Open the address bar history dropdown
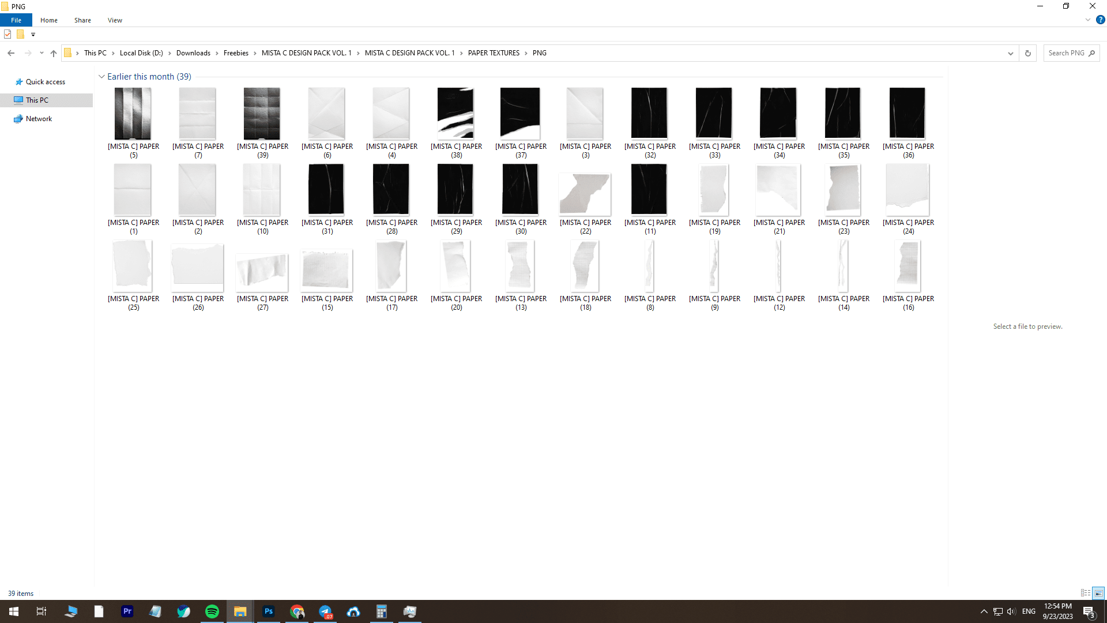 (1010, 53)
